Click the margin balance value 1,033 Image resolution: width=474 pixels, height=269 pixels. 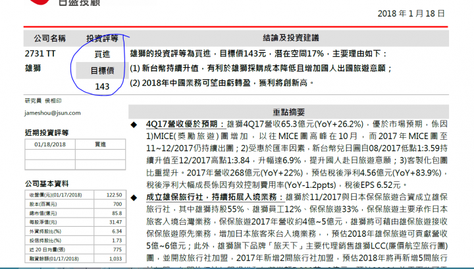coord(116,258)
